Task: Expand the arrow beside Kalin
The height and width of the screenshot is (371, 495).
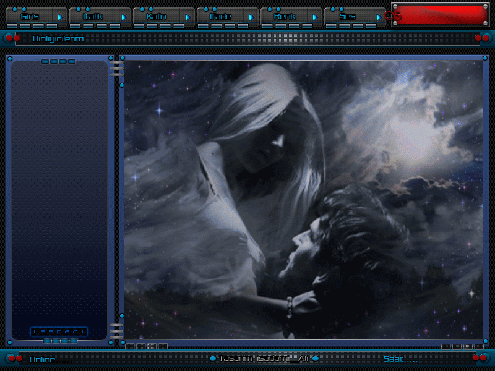Action: tap(187, 17)
